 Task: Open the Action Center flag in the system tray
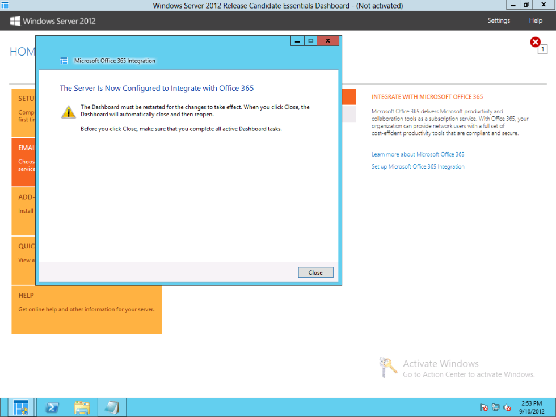coord(484,407)
